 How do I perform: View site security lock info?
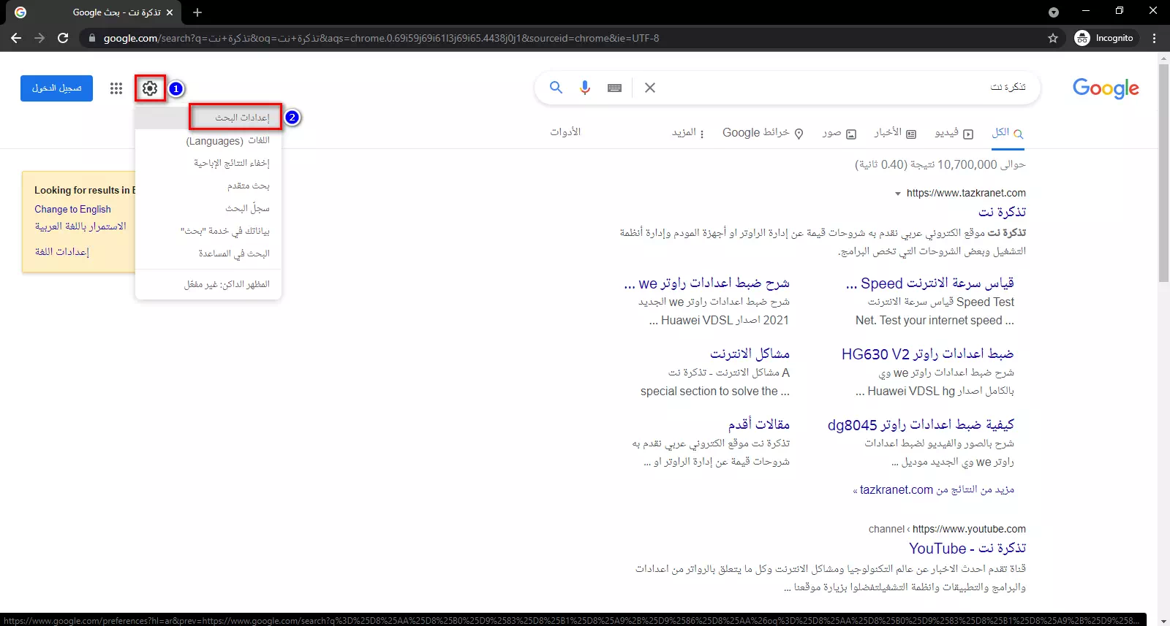point(92,38)
